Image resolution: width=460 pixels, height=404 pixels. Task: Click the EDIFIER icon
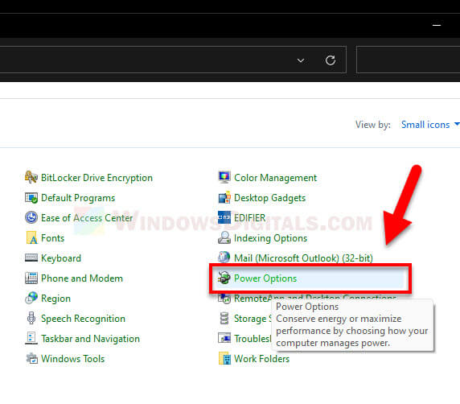pos(224,217)
